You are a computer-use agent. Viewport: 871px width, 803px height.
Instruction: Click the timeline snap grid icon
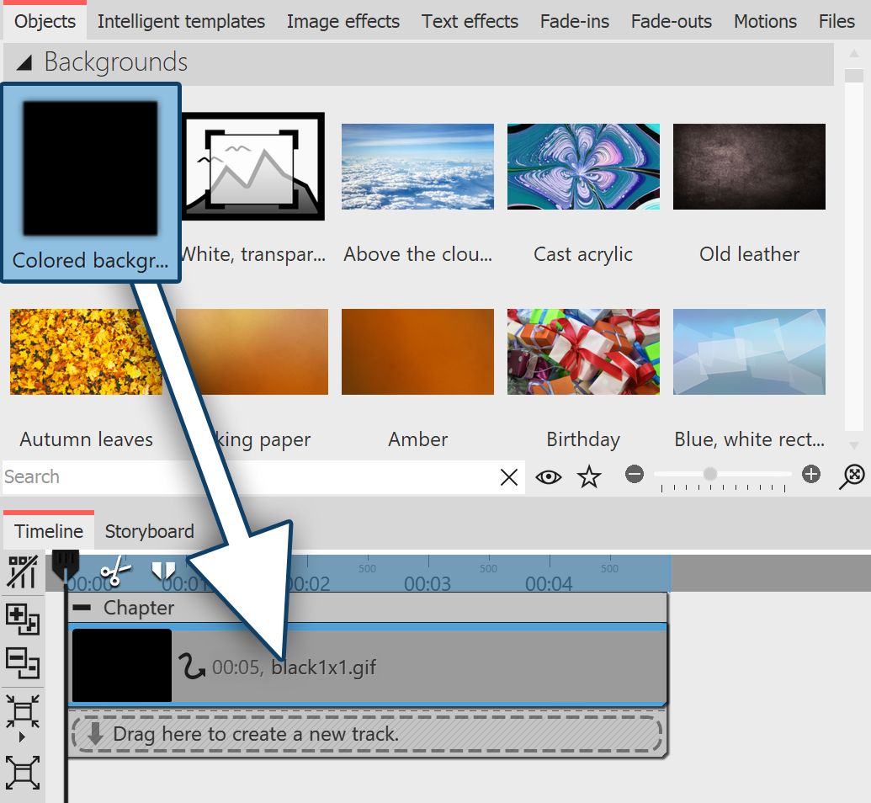[22, 572]
